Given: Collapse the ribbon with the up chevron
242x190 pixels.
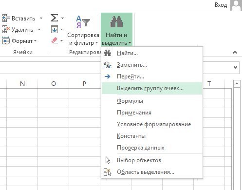Looking at the screenshot, I should pos(235,52).
